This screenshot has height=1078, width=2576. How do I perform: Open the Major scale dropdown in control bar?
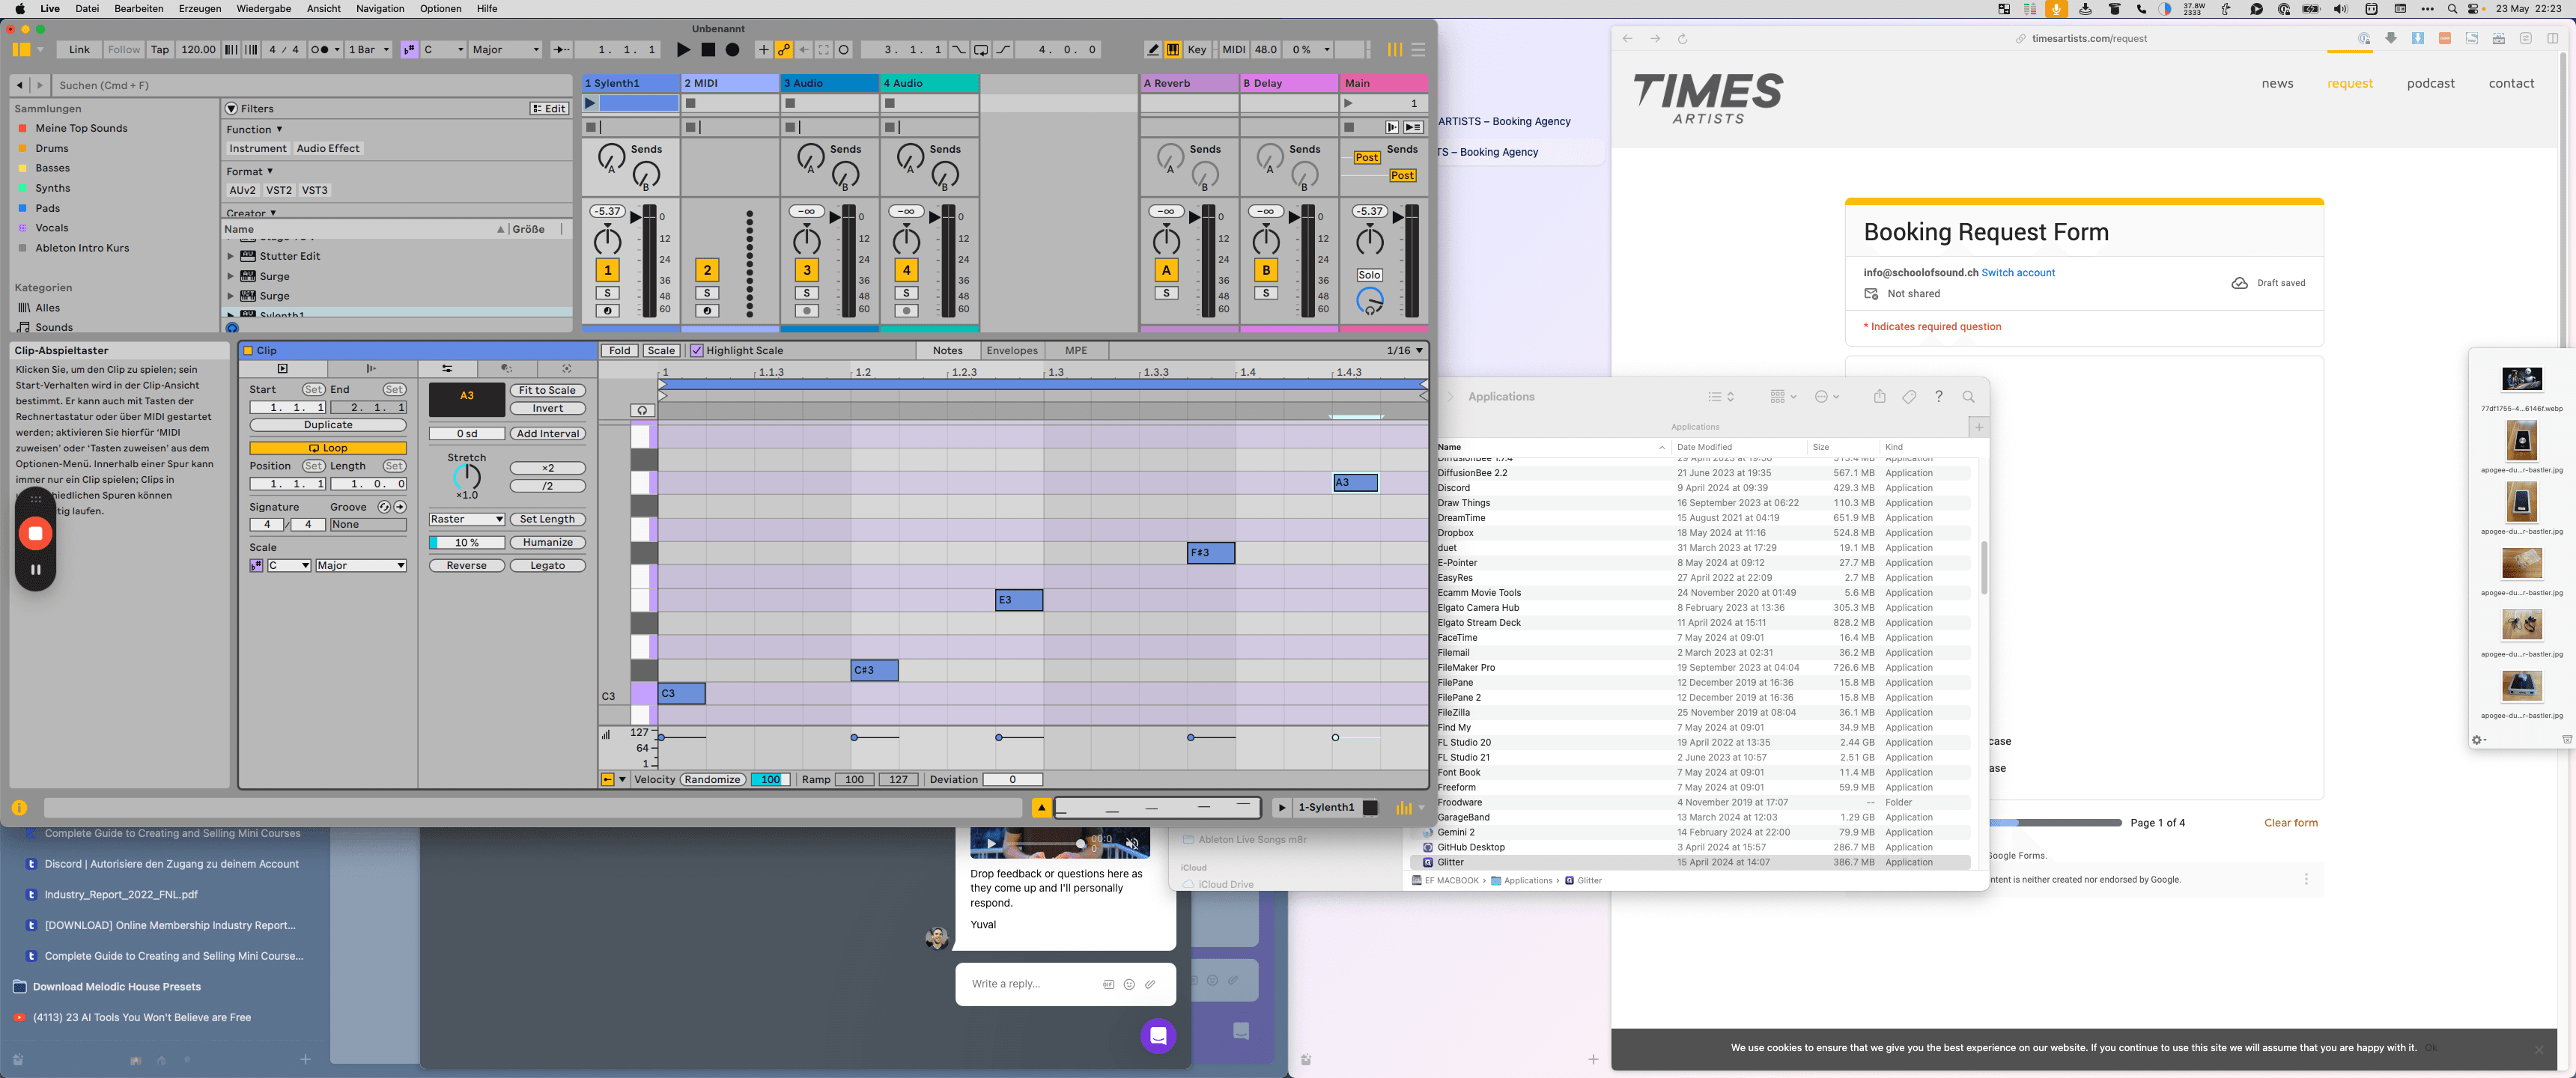[505, 49]
